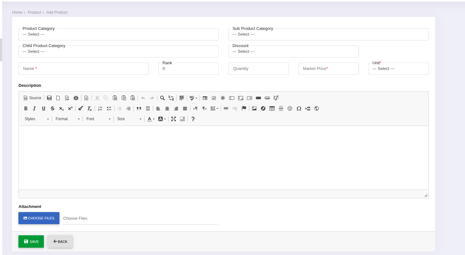Insert a Radio Button form field

(x=223, y=98)
